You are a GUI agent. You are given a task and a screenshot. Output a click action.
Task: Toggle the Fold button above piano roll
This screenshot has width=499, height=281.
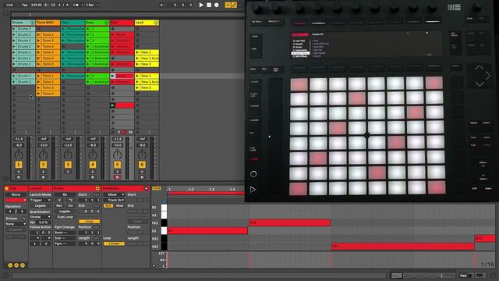click(156, 189)
